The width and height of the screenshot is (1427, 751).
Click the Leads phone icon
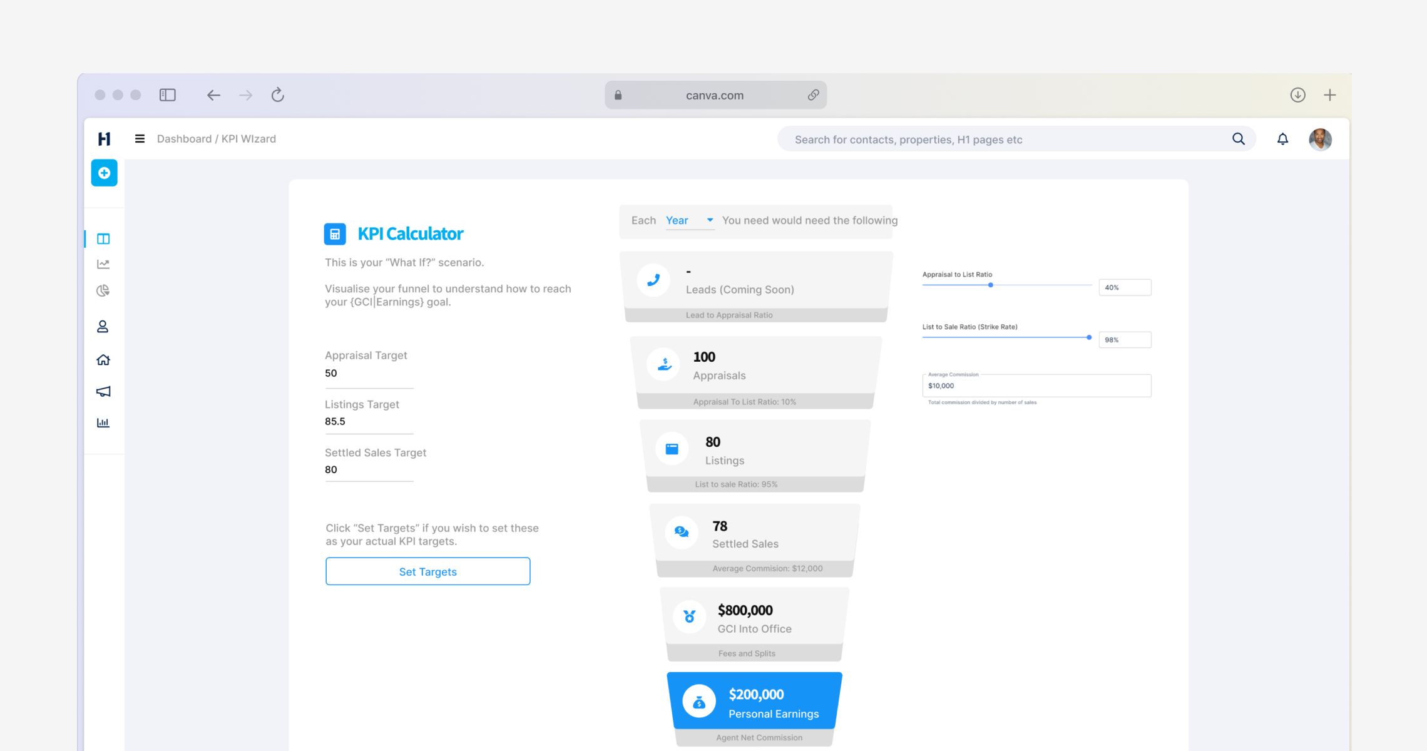click(x=653, y=280)
